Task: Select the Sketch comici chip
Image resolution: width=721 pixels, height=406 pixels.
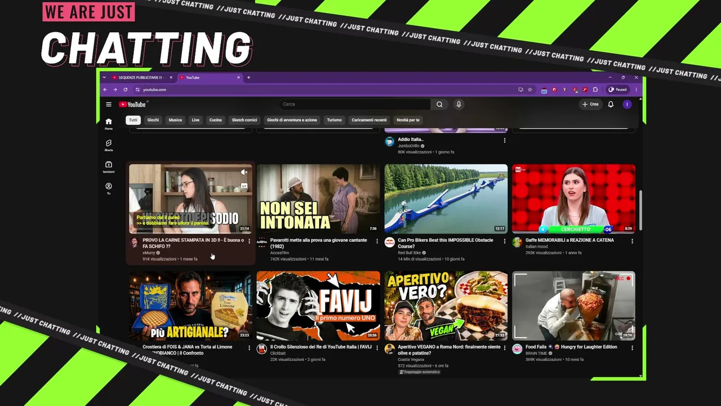Action: pos(244,120)
